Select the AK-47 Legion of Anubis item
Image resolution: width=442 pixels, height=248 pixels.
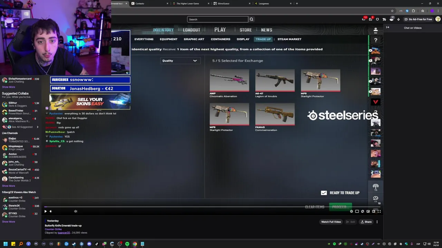275,84
